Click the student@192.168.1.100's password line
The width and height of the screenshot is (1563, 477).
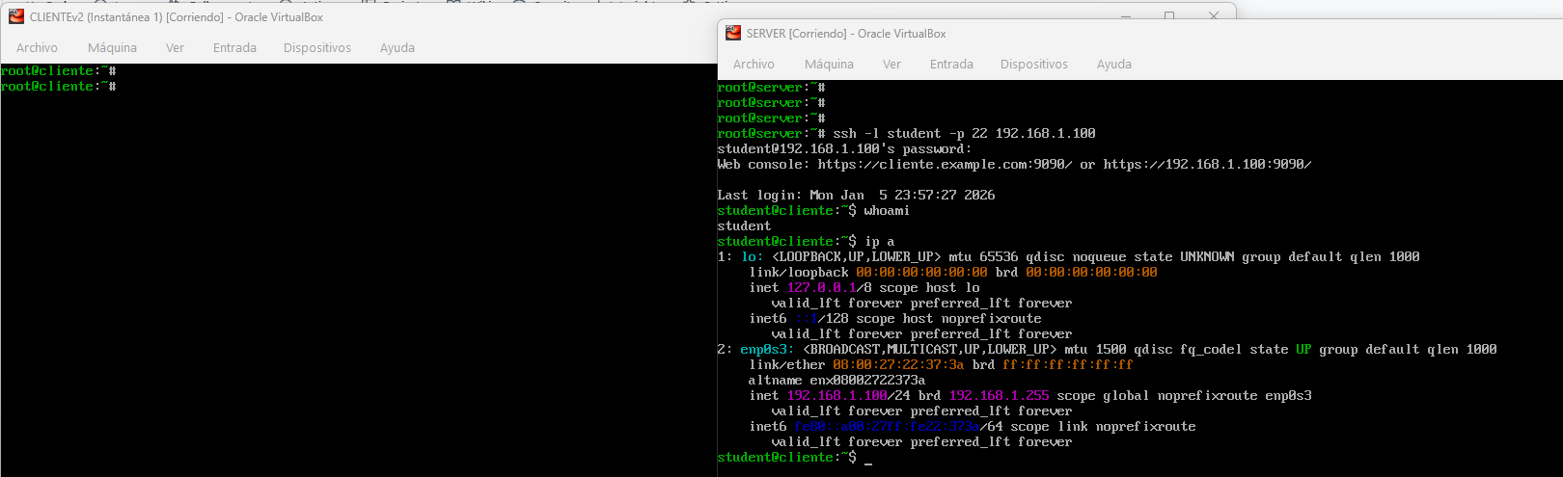845,148
